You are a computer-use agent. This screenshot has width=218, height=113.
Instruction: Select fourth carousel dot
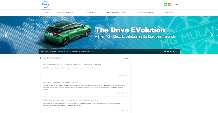pyautogui.click(x=174, y=51)
